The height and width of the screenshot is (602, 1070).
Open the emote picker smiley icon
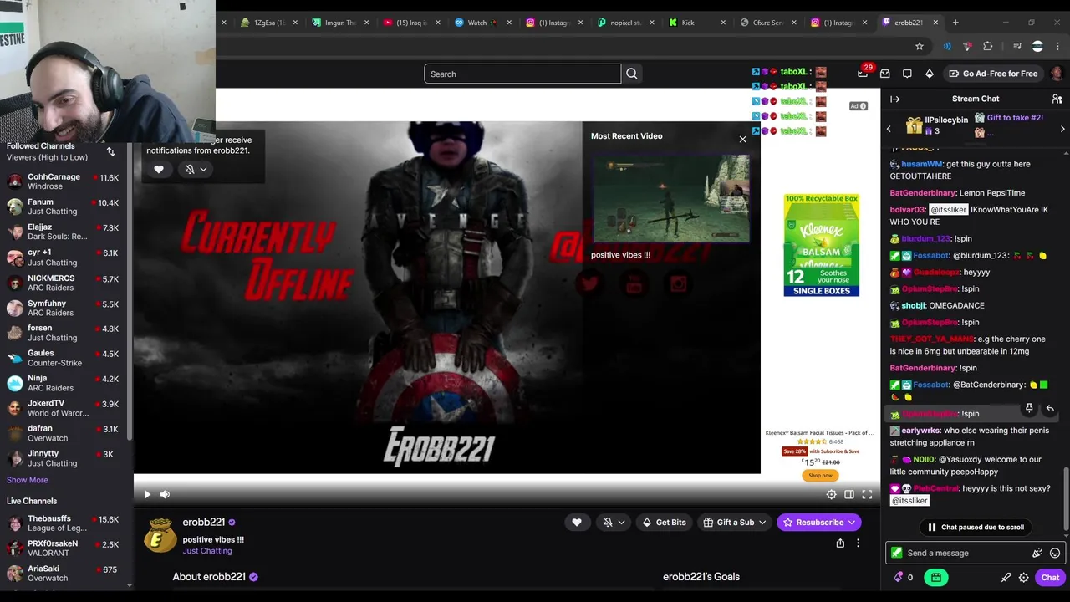1055,553
